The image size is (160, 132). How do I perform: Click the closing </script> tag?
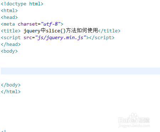[x=102, y=38]
